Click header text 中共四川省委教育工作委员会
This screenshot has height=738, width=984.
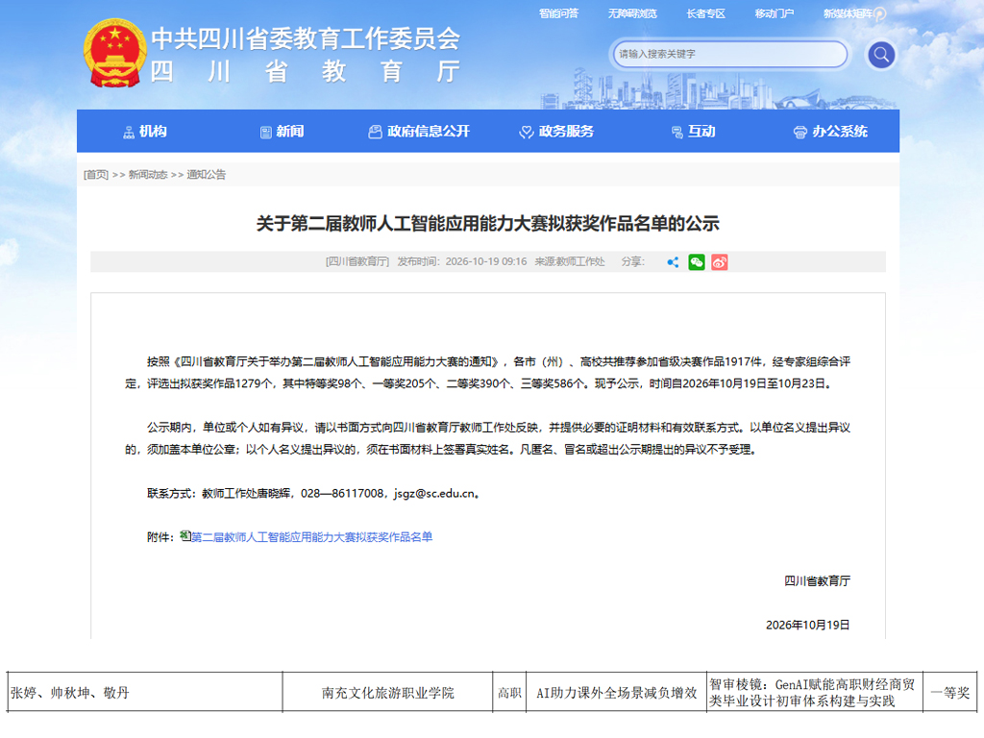pos(306,38)
